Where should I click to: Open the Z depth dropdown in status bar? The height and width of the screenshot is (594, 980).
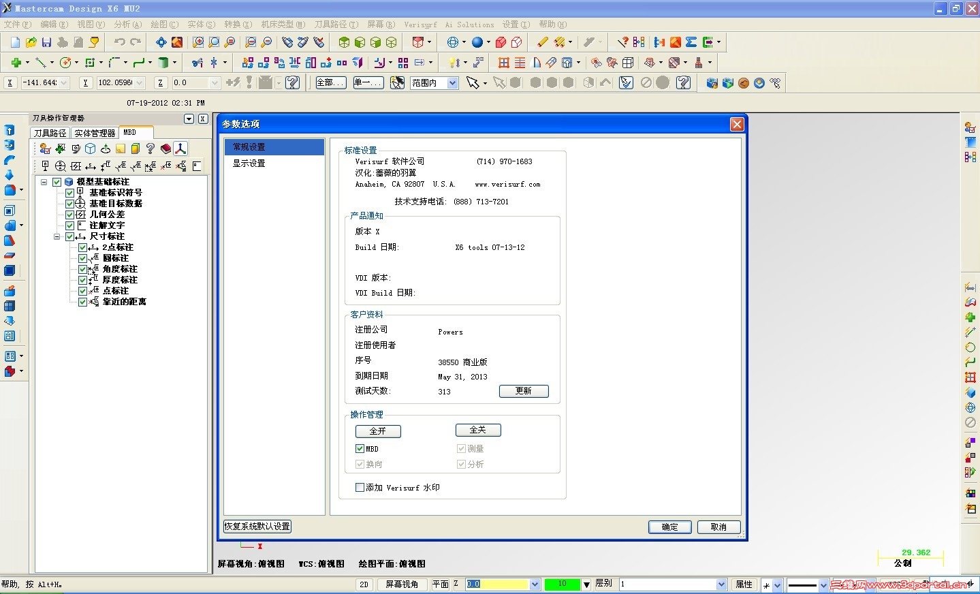point(535,584)
